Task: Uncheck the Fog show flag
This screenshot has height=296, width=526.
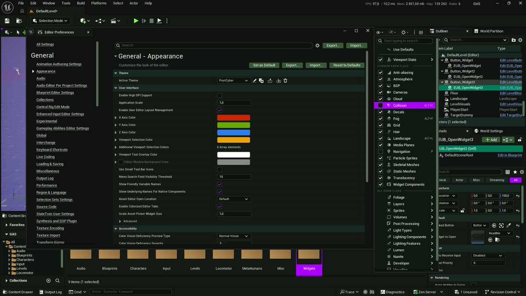Action: point(380,118)
